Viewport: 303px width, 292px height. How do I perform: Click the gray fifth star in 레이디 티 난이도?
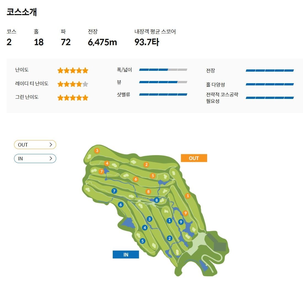[x=86, y=84]
